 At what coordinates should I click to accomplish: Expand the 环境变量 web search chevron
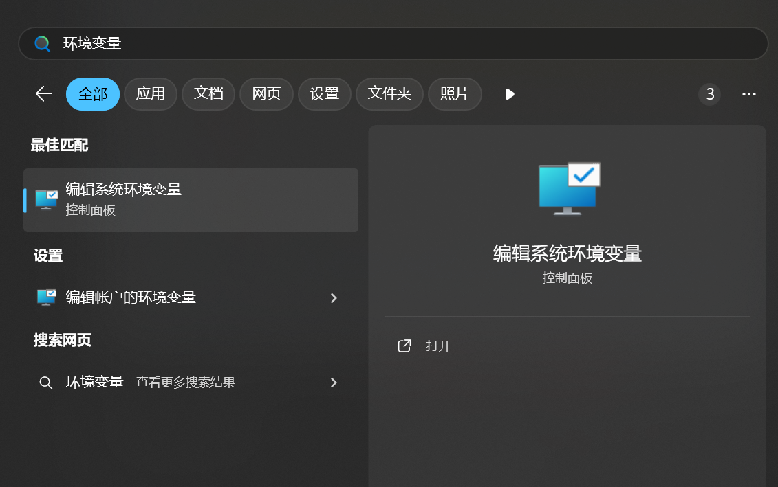334,383
